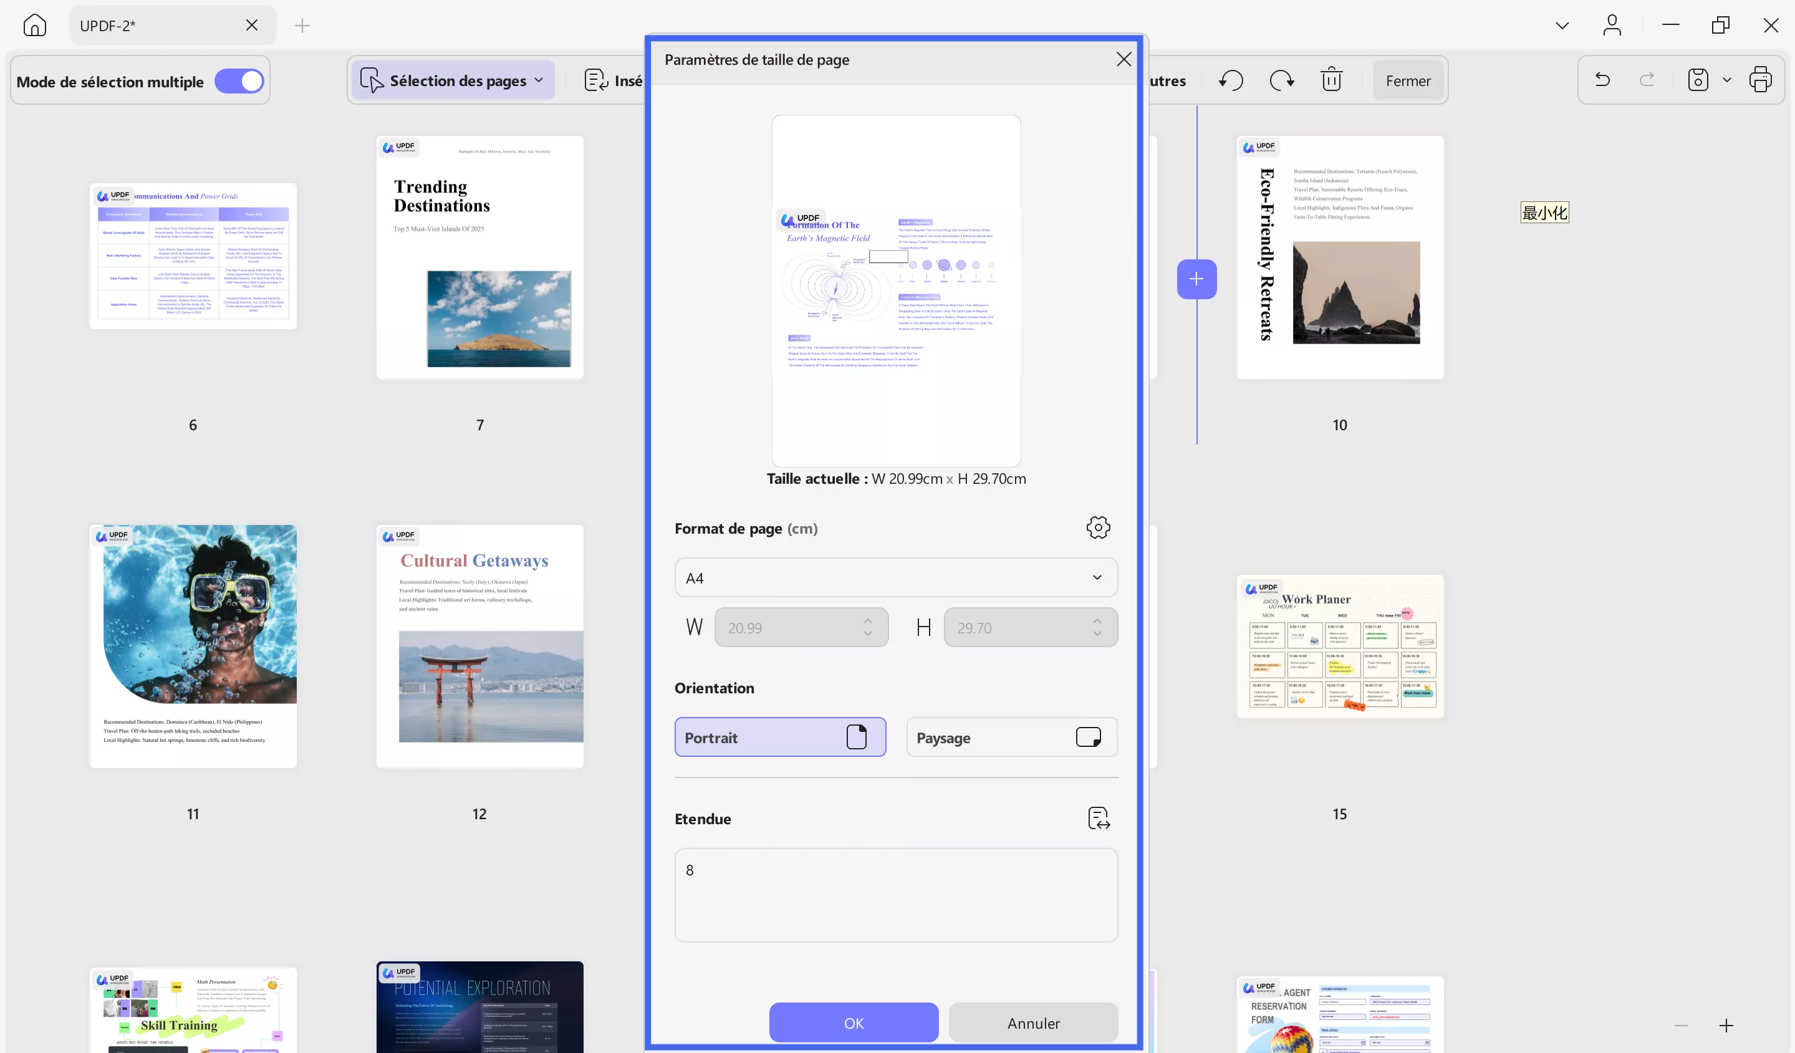Click the save icon

1698,80
